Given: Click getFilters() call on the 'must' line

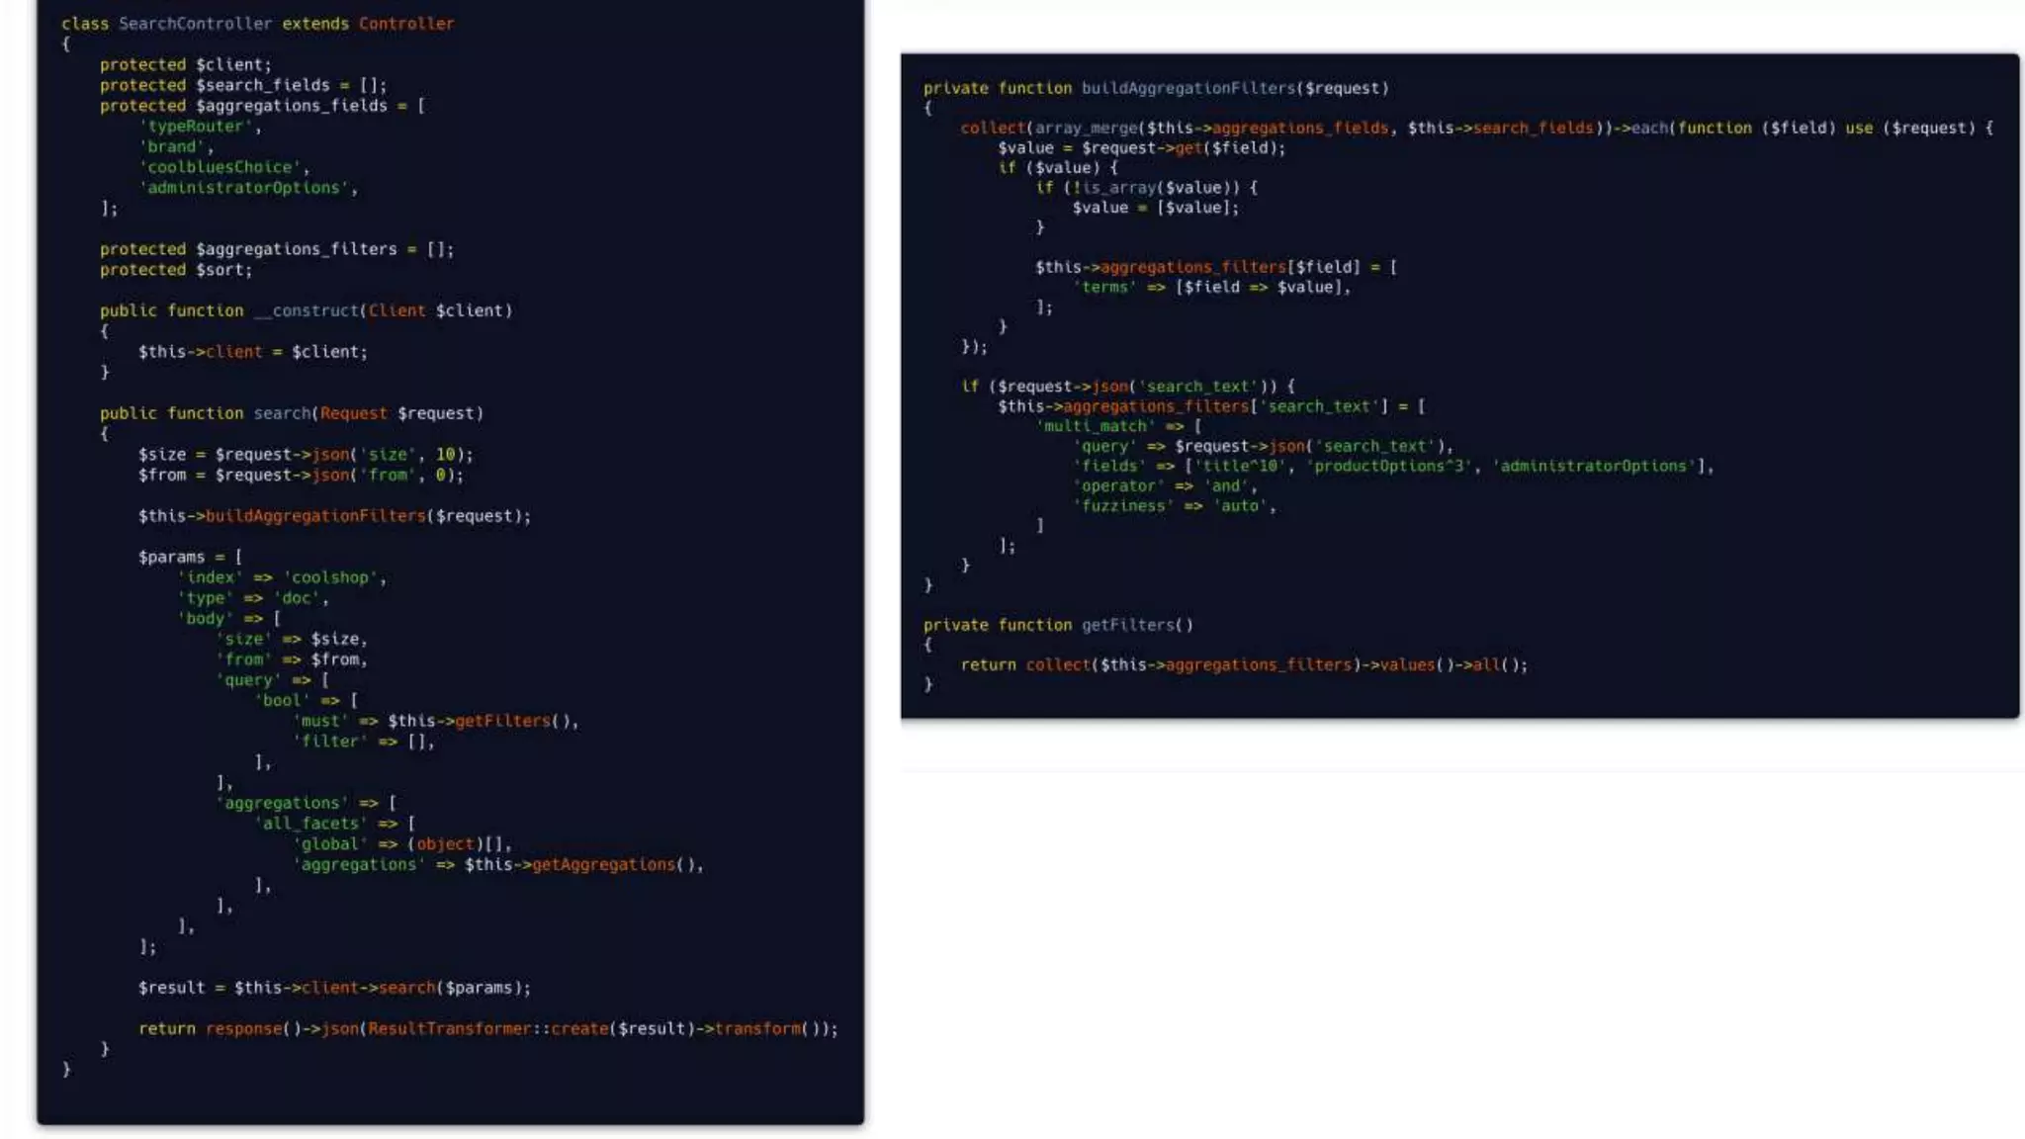Looking at the screenshot, I should [503, 721].
